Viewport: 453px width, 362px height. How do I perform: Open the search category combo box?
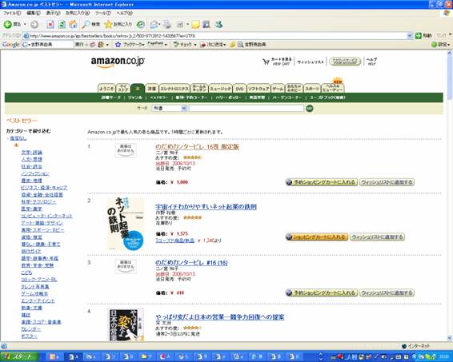click(x=170, y=108)
